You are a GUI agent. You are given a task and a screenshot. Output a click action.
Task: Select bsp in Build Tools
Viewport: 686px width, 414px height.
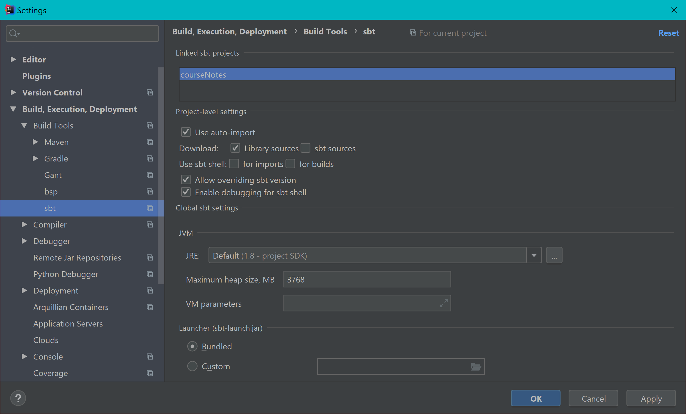pyautogui.click(x=51, y=192)
